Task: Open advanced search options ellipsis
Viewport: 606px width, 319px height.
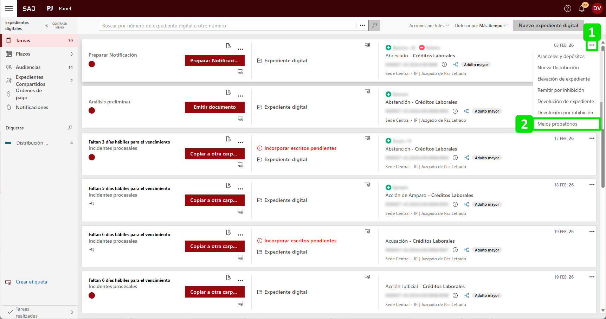Action: (x=362, y=25)
